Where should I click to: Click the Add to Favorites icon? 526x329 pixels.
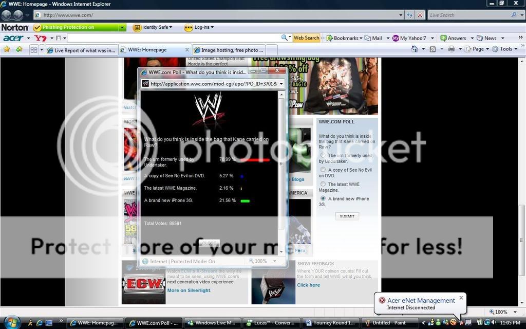19,49
